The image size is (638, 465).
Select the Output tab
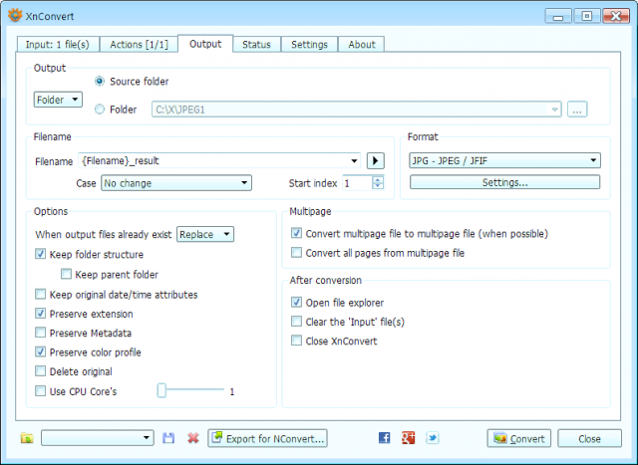pos(205,44)
